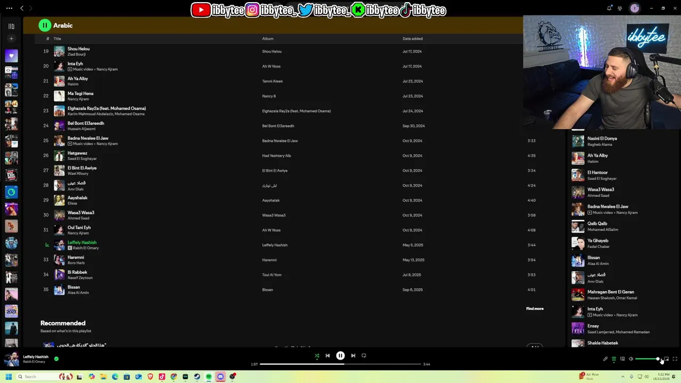Click the Windows Start button
This screenshot has width=681, height=383.
click(9, 377)
